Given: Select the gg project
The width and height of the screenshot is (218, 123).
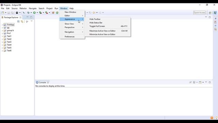Looking at the screenshot, I should (x=8, y=28).
